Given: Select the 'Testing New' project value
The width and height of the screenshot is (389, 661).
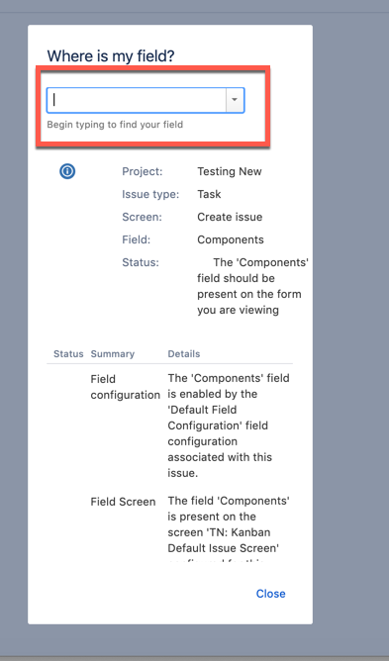Looking at the screenshot, I should [230, 171].
